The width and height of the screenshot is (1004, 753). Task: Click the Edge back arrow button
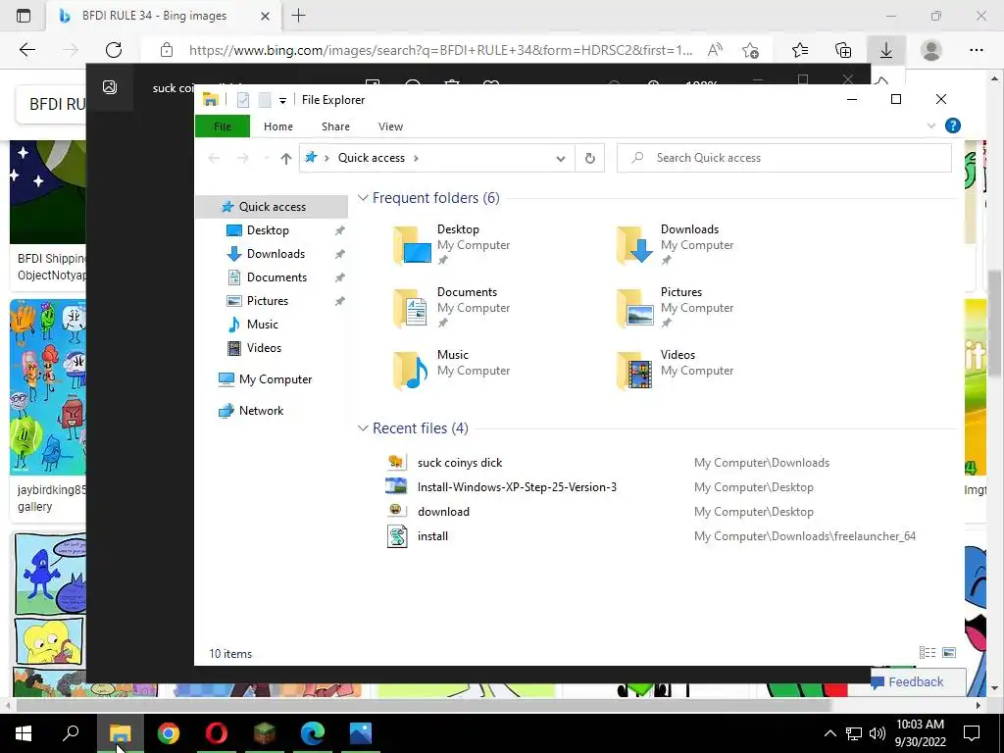pyautogui.click(x=26, y=50)
